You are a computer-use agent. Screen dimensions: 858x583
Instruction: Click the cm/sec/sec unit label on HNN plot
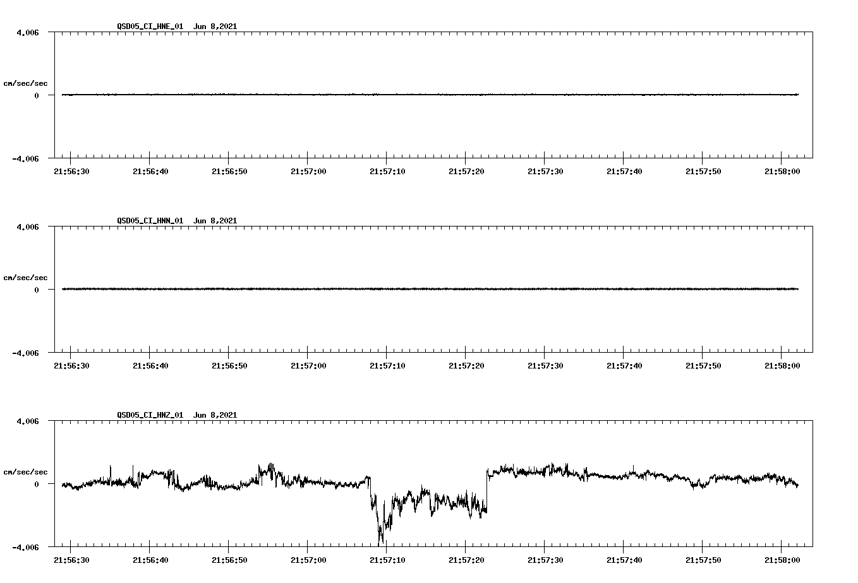[x=25, y=278]
